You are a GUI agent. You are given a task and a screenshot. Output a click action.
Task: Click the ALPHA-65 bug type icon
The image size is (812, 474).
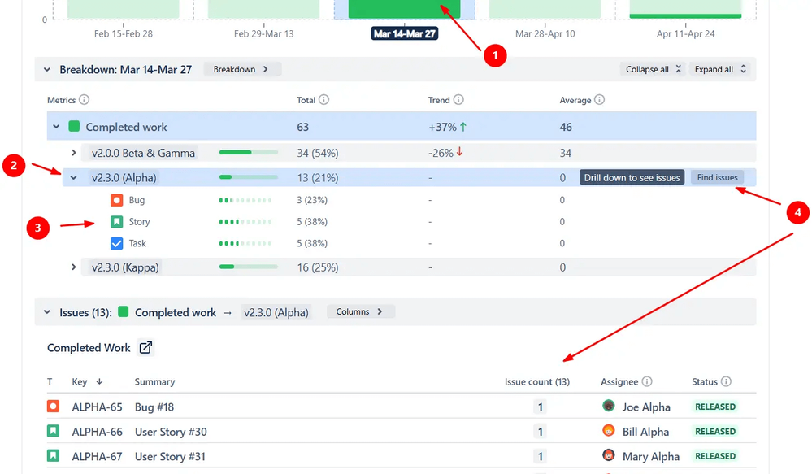point(53,407)
